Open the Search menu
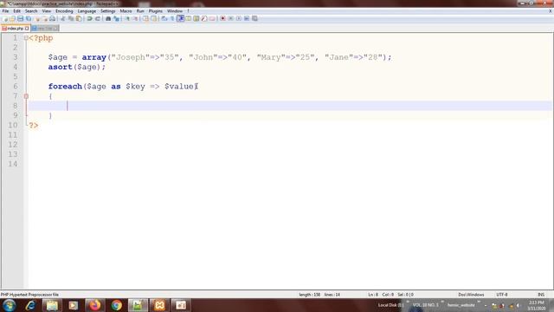The height and width of the screenshot is (312, 554). pyautogui.click(x=31, y=11)
